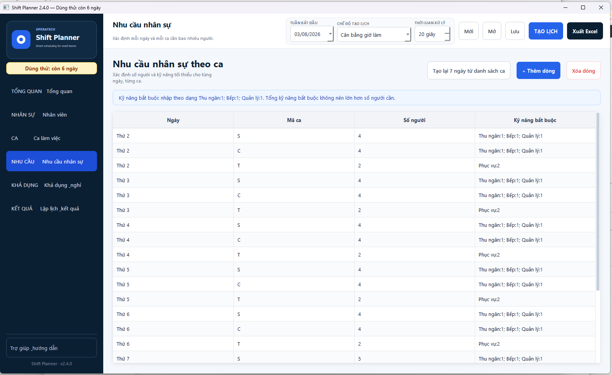Image resolution: width=612 pixels, height=375 pixels.
Task: Open the Tổng quan sidebar section
Action: point(52,91)
